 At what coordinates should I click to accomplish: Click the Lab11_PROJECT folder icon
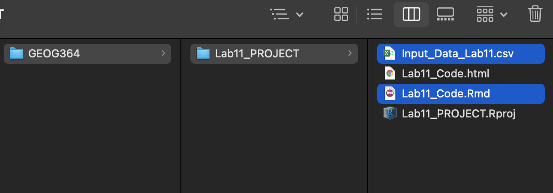(203, 54)
